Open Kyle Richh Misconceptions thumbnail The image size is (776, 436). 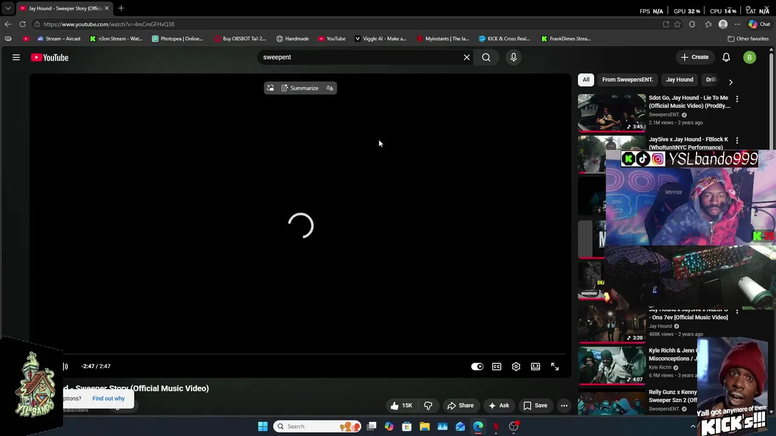pyautogui.click(x=611, y=366)
